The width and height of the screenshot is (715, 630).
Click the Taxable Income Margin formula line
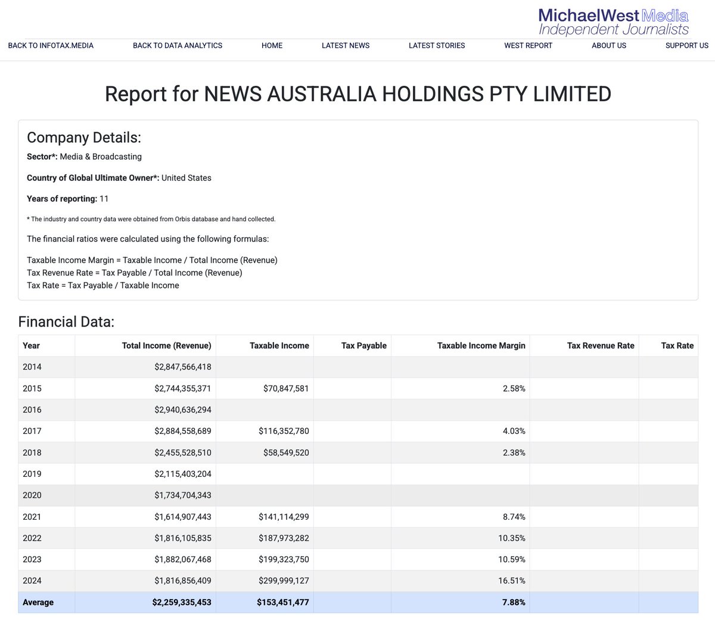pos(152,260)
